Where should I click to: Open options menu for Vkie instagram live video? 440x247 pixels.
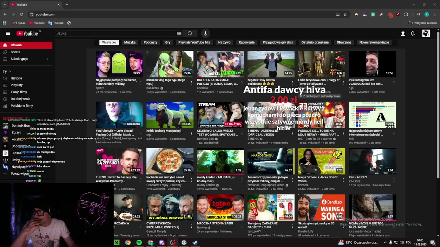tap(394, 83)
